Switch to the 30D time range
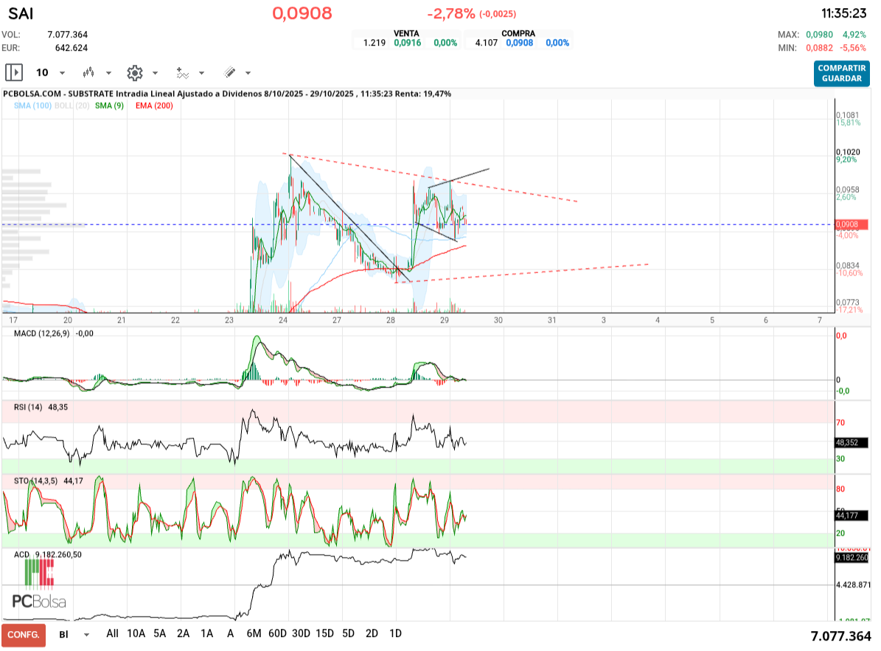 click(301, 633)
